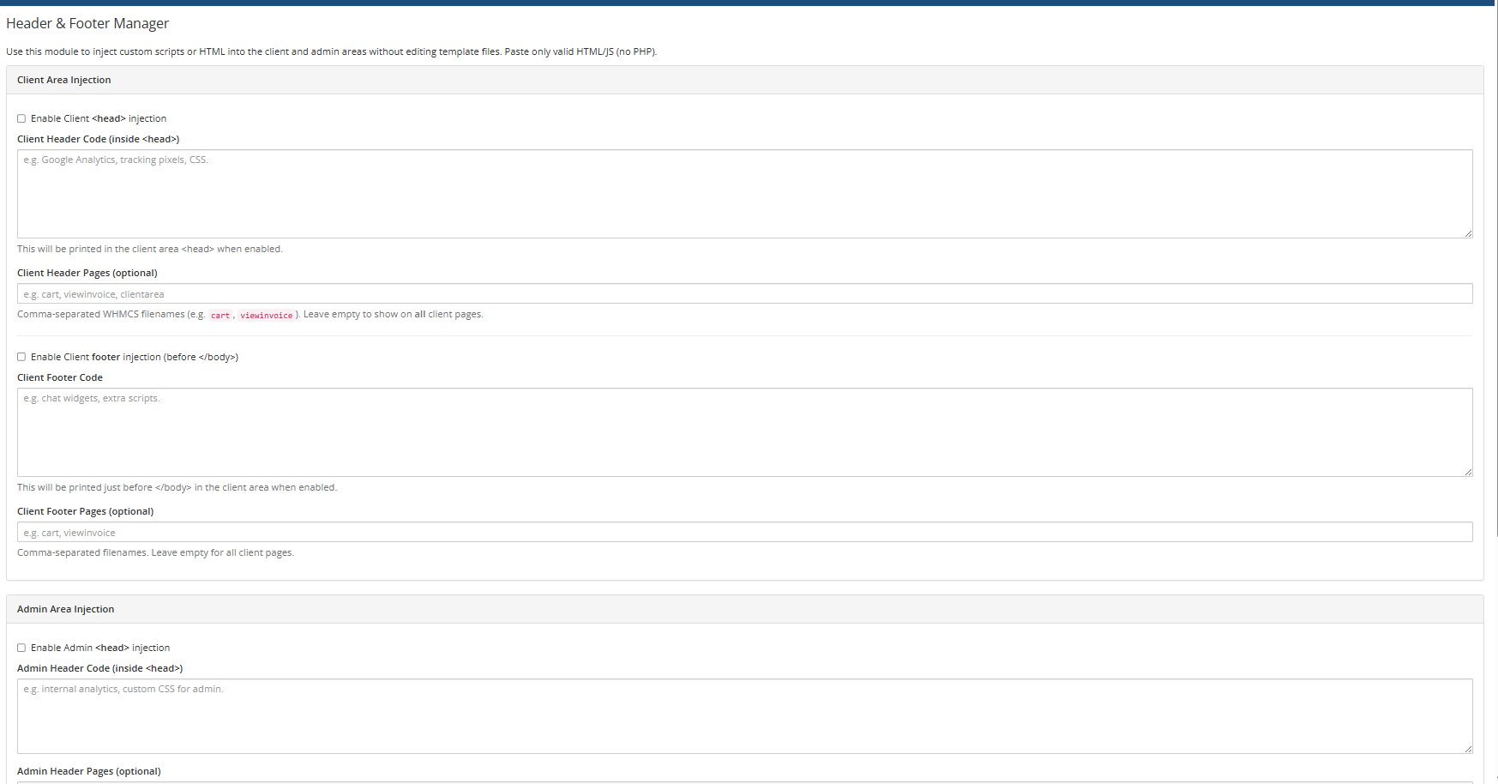The image size is (1498, 784).
Task: Click the Client Footer Code textarea resize handle
Action: (1468, 472)
